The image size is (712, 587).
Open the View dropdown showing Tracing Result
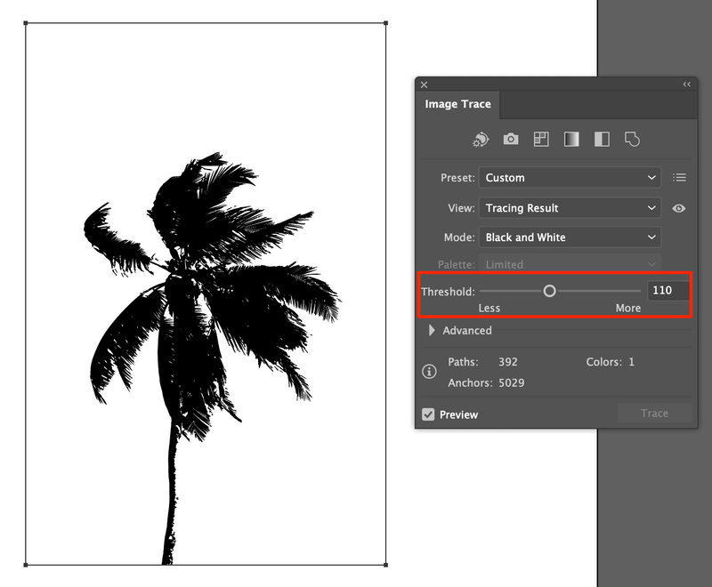(570, 208)
